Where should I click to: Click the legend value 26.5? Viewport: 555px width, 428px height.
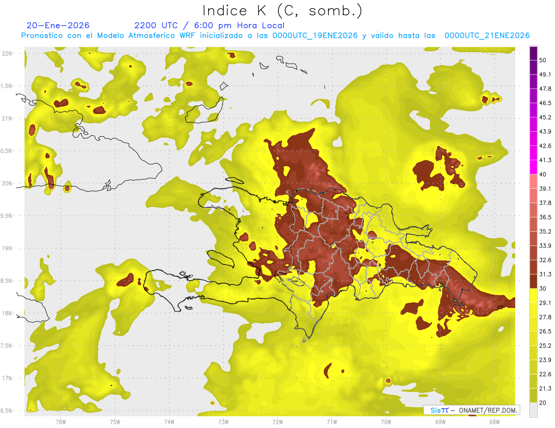click(x=545, y=332)
